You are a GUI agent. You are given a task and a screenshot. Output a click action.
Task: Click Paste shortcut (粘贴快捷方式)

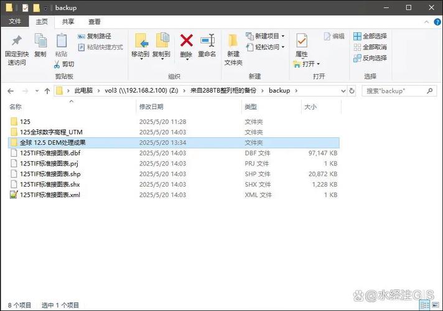click(x=101, y=47)
